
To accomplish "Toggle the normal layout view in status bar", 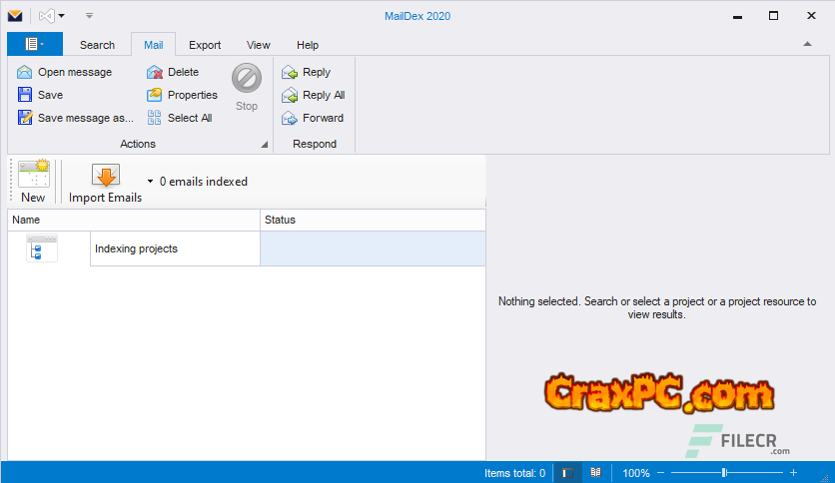I will (x=566, y=473).
